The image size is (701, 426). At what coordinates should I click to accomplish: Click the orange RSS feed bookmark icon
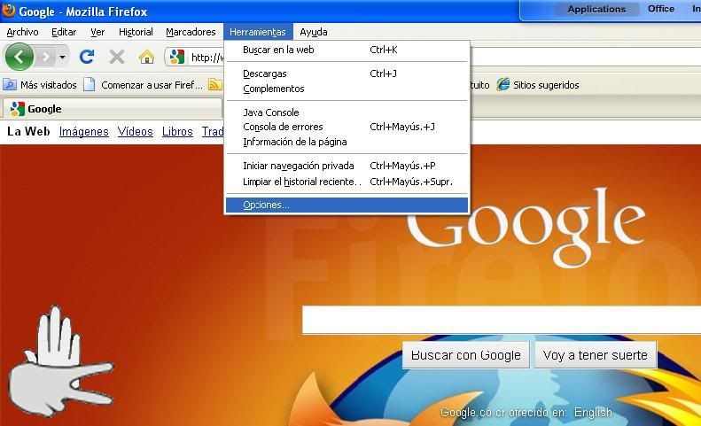pyautogui.click(x=215, y=84)
